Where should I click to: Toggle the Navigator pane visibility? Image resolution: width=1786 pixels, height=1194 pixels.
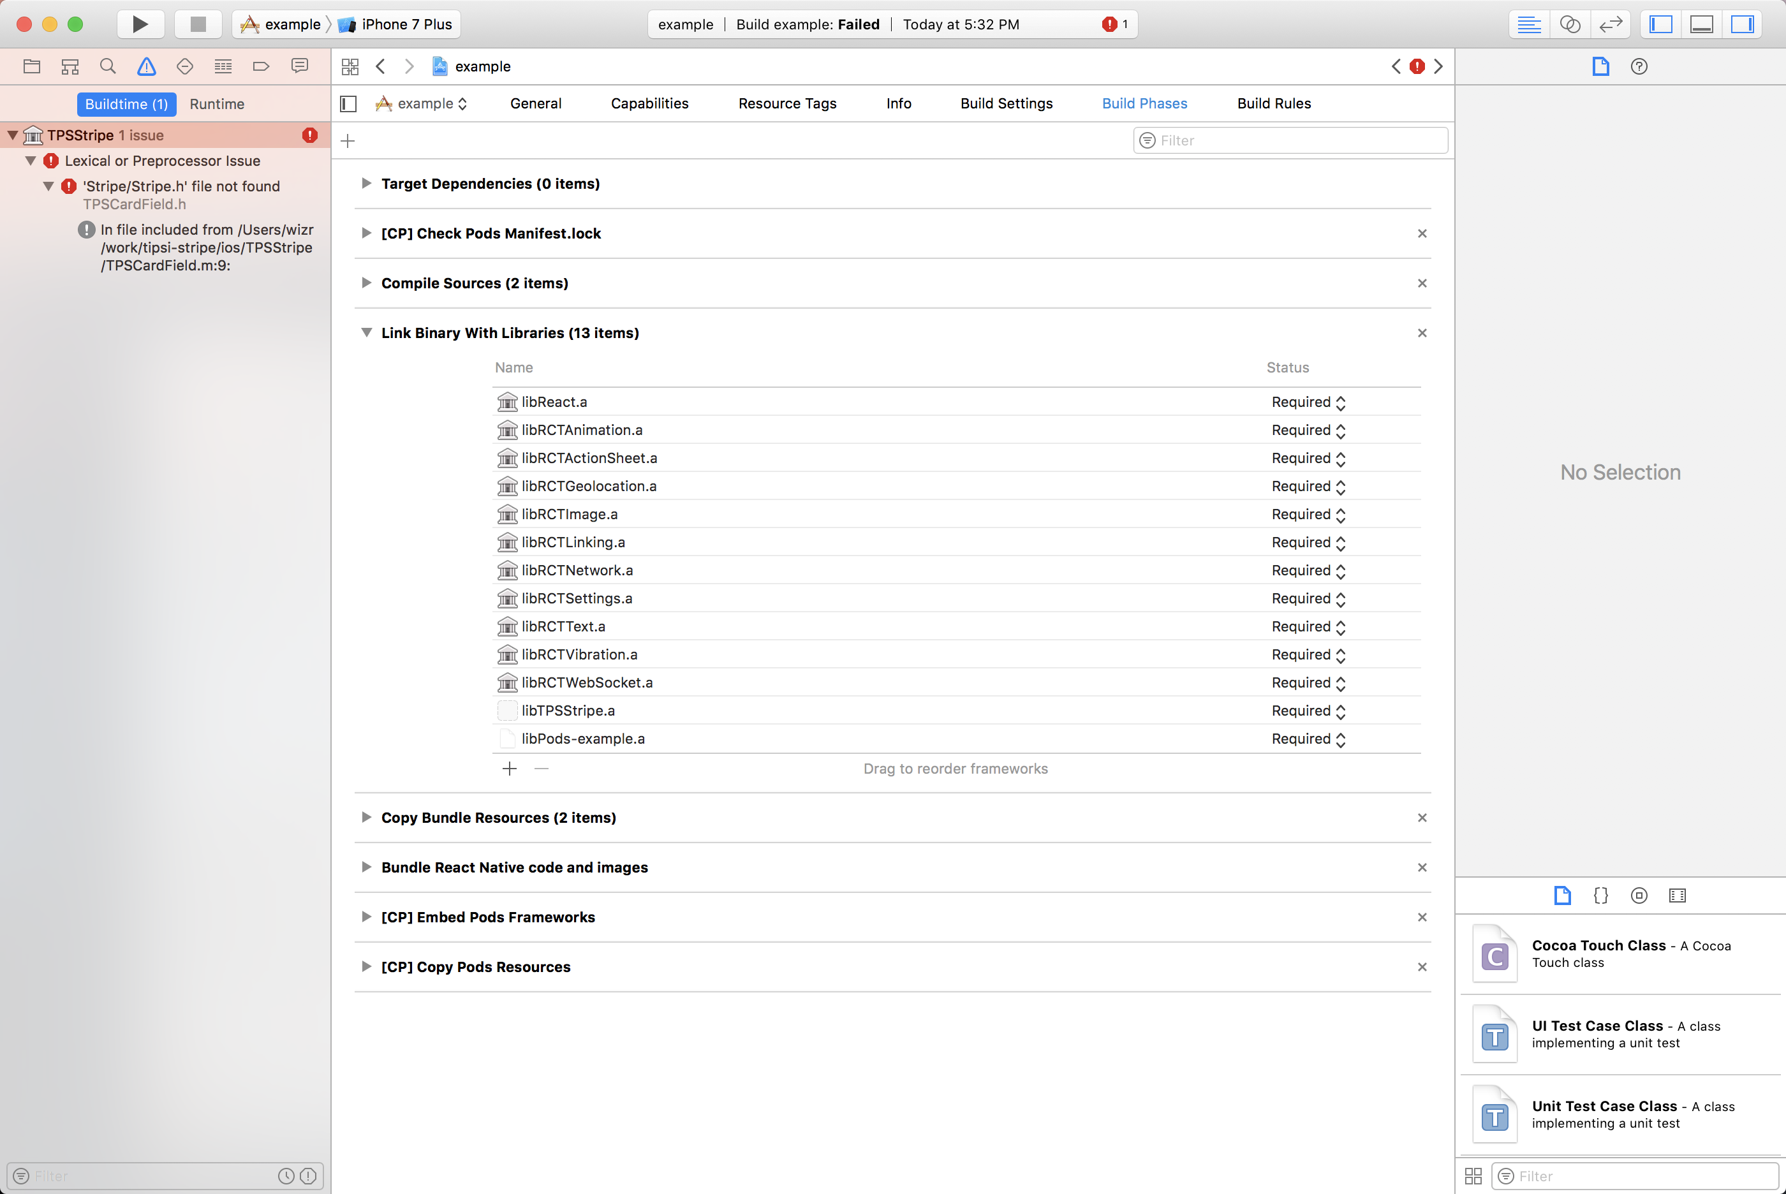pyautogui.click(x=1660, y=24)
